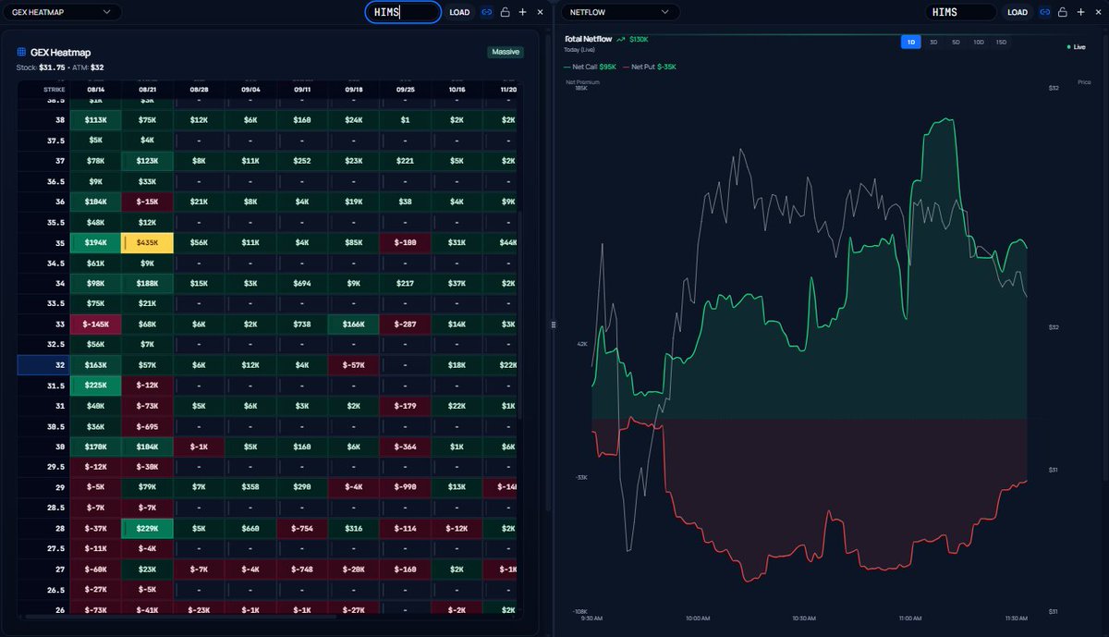
Task: Open the NETFLOW panel type dropdown
Action: click(619, 12)
